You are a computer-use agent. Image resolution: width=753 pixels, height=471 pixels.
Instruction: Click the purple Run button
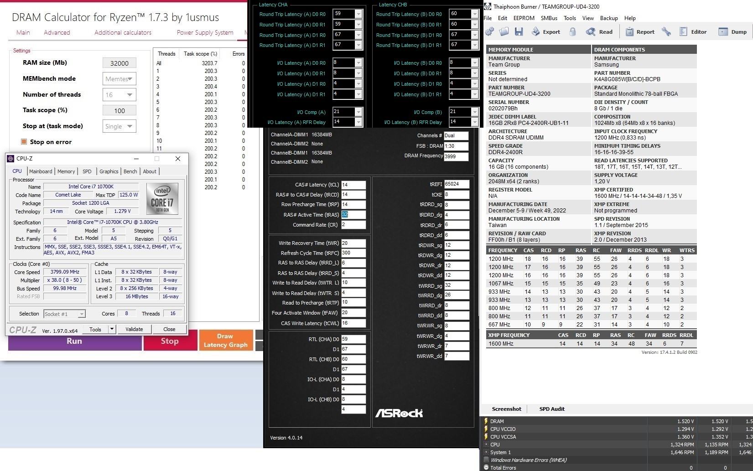75,341
